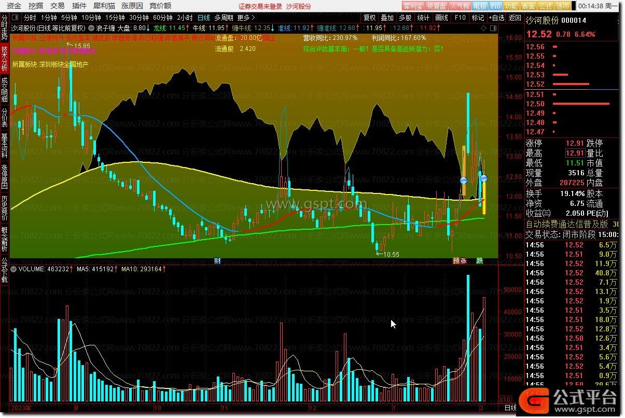Open the 公式下载 side tab
The width and height of the screenshot is (625, 418).
4,270
